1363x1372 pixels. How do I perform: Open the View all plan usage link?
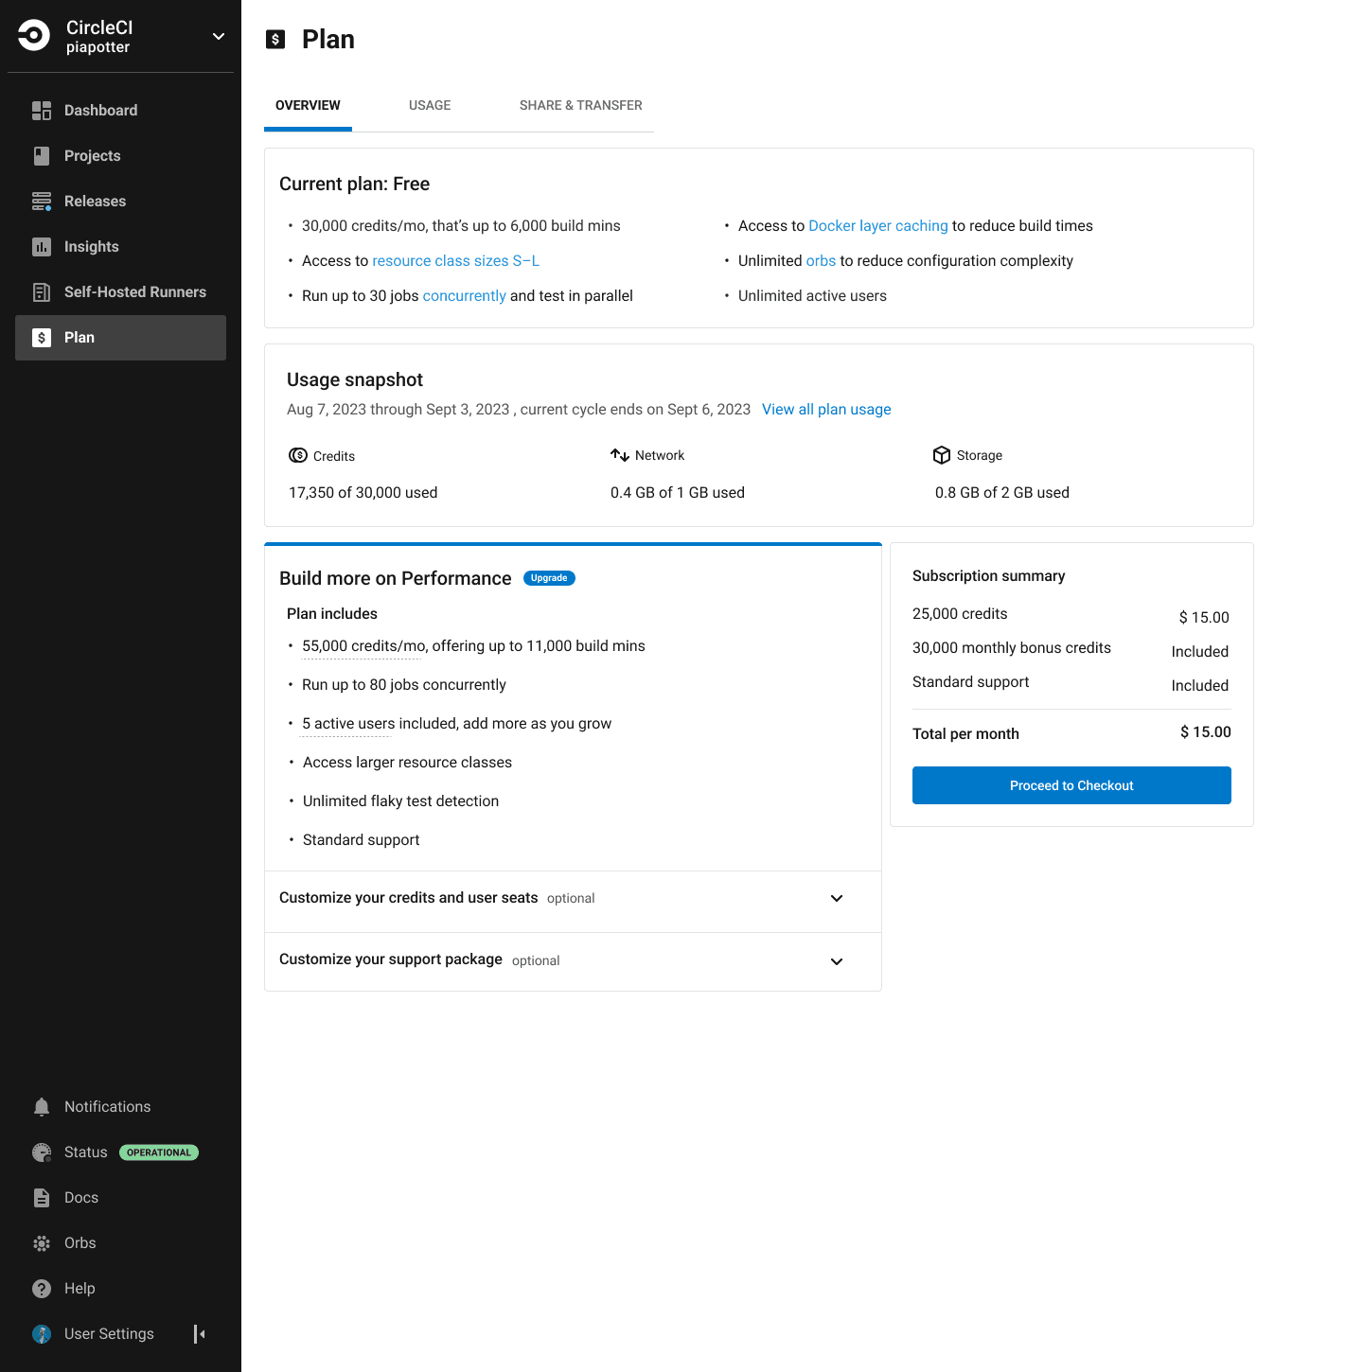click(826, 410)
